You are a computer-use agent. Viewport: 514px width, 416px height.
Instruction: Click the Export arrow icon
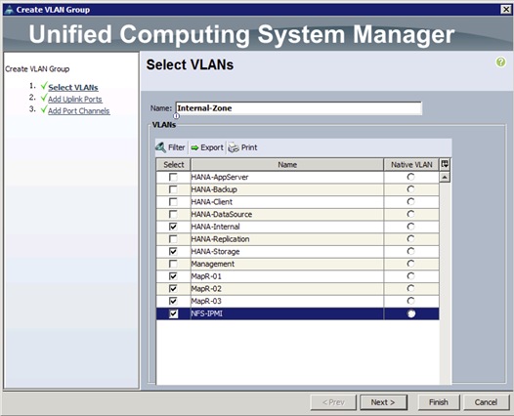(x=194, y=148)
